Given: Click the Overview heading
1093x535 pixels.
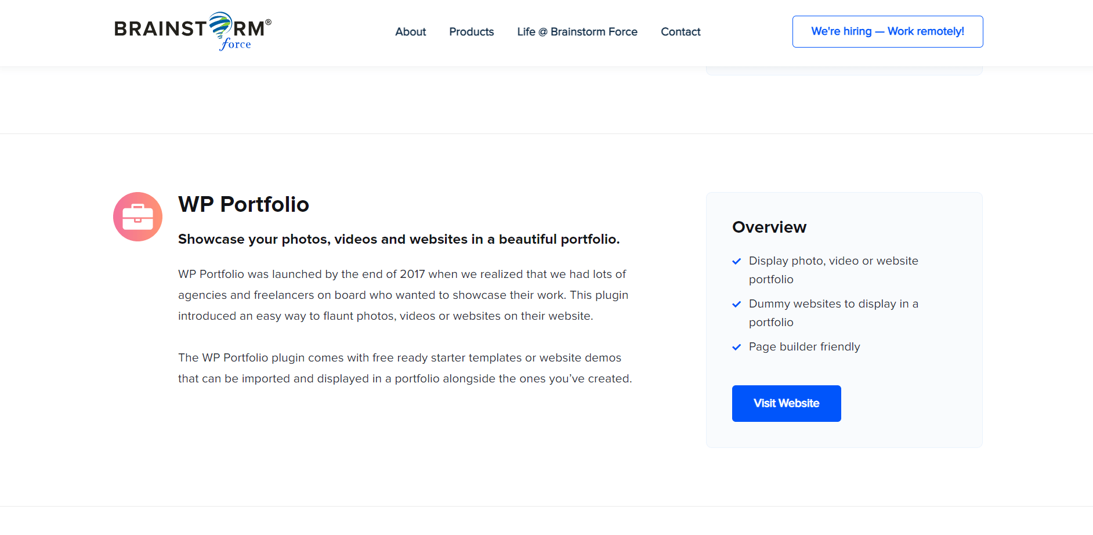Looking at the screenshot, I should [769, 227].
